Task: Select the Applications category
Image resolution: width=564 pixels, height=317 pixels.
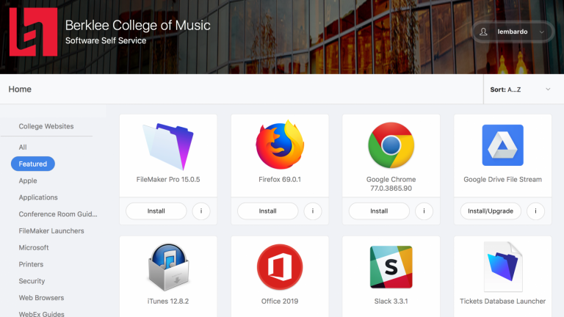Action: 38,197
